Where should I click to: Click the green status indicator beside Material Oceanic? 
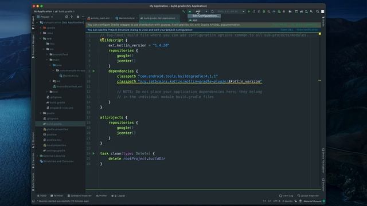(323, 201)
